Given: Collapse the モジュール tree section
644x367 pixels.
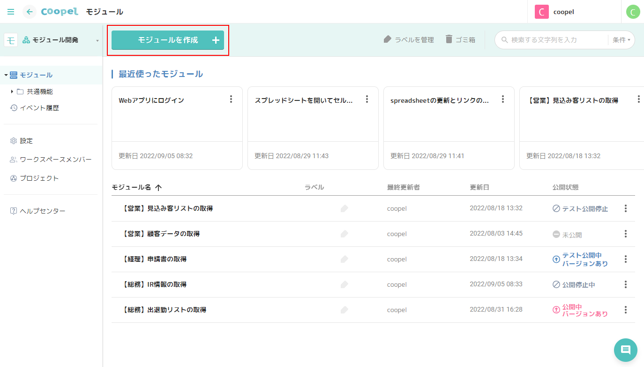Looking at the screenshot, I should (x=6, y=75).
